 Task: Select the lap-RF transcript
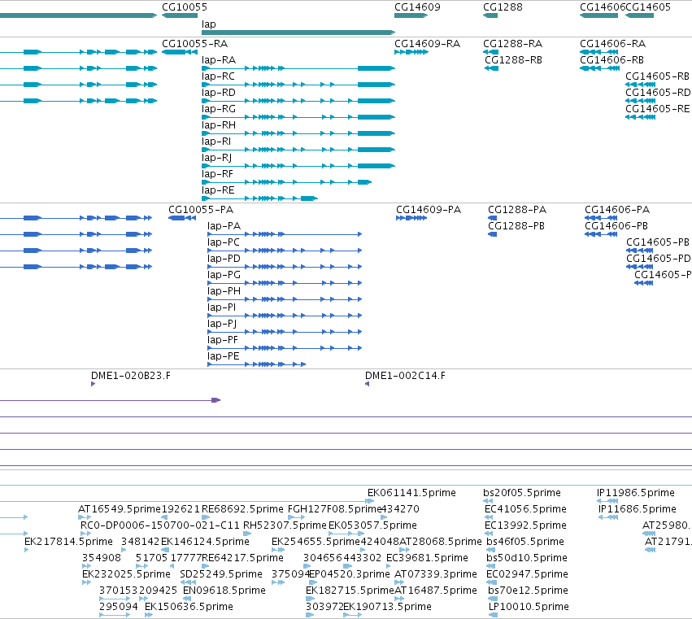click(x=286, y=182)
